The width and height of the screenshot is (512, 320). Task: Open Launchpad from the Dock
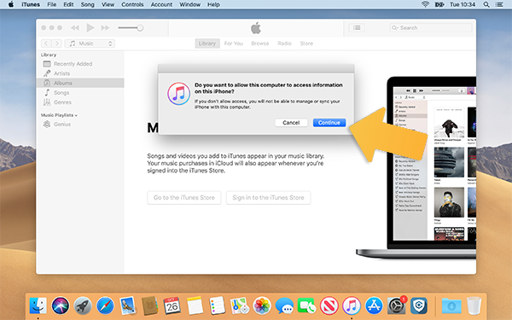(83, 306)
